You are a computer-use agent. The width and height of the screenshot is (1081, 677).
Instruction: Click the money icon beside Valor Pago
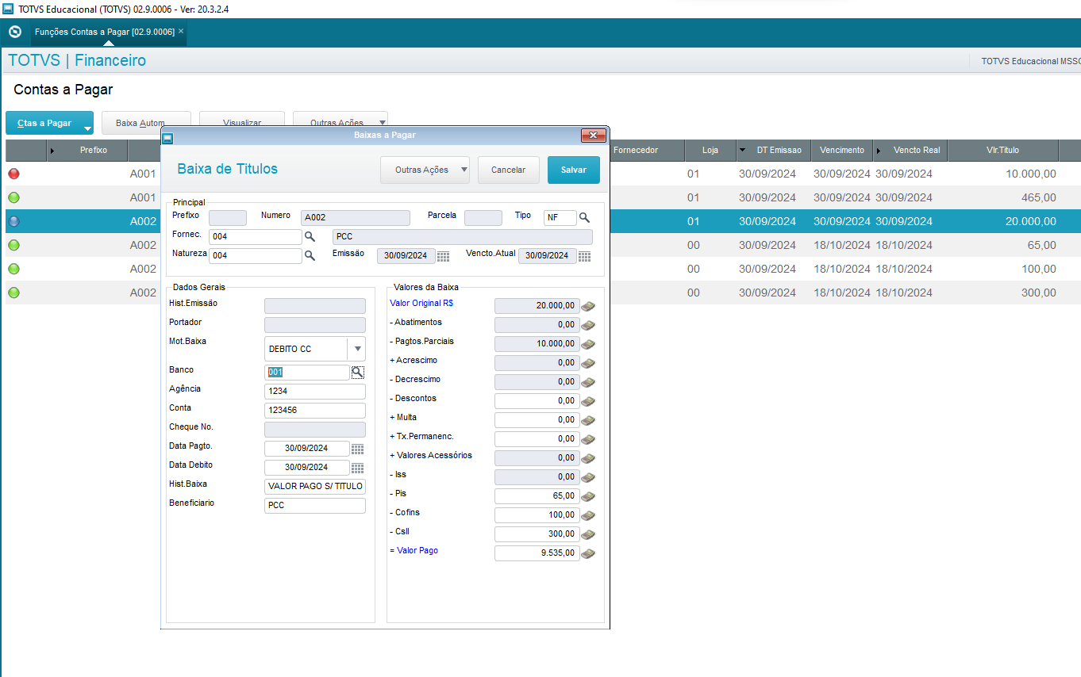[588, 553]
